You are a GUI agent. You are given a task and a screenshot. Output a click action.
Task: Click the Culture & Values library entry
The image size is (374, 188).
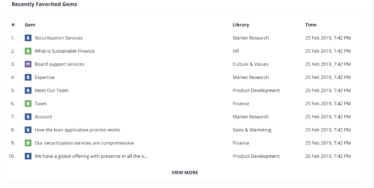click(251, 64)
